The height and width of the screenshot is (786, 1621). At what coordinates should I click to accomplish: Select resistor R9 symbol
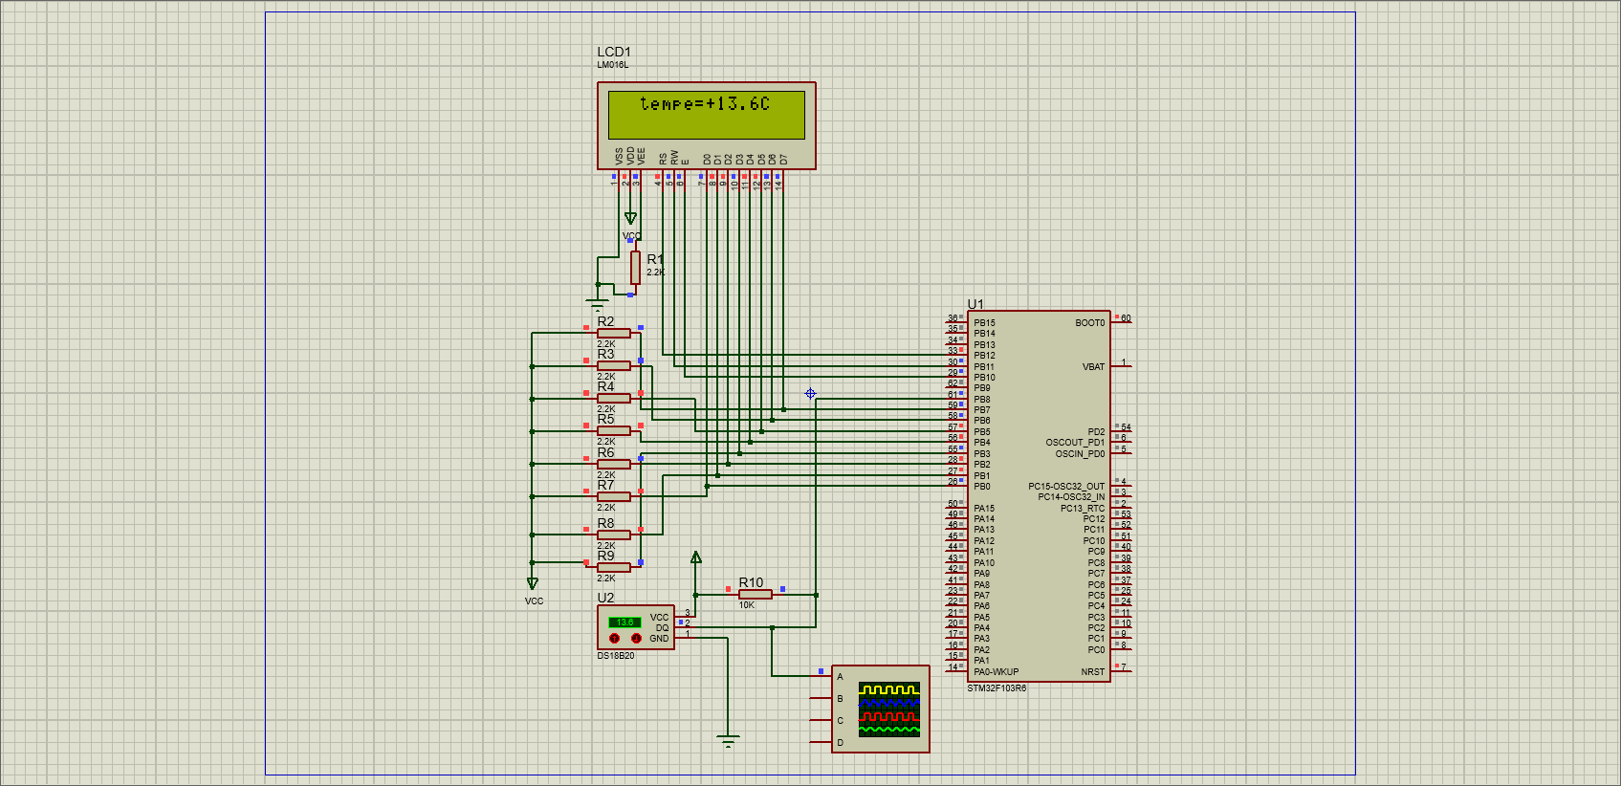pos(613,567)
